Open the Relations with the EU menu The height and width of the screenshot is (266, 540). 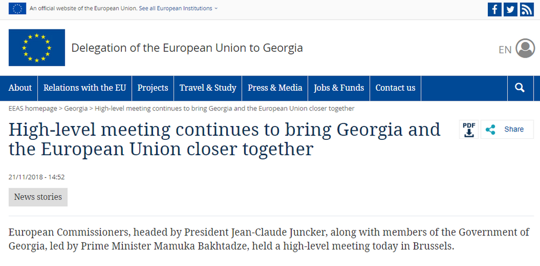(x=84, y=88)
